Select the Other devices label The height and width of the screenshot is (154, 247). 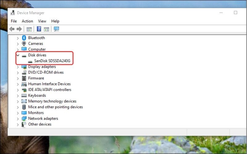pyautogui.click(x=40, y=124)
